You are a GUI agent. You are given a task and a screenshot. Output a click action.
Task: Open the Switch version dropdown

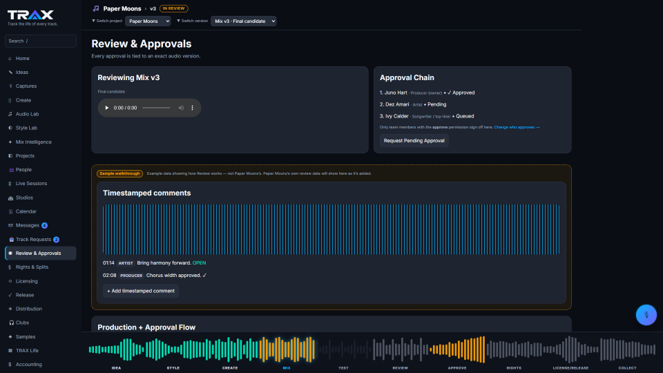coord(244,21)
